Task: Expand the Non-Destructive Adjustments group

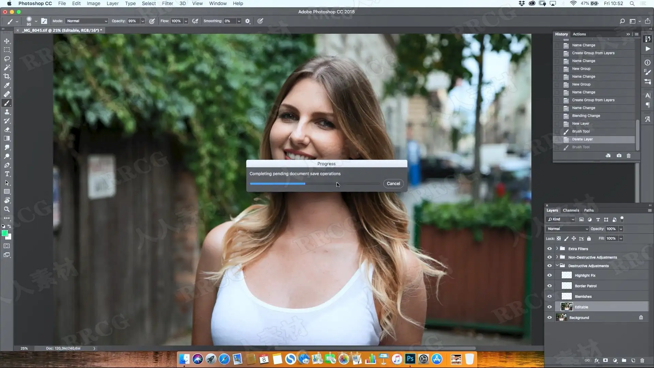Action: [557, 257]
